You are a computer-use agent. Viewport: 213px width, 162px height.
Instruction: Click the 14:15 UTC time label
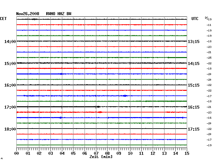pyautogui.click(x=194, y=64)
